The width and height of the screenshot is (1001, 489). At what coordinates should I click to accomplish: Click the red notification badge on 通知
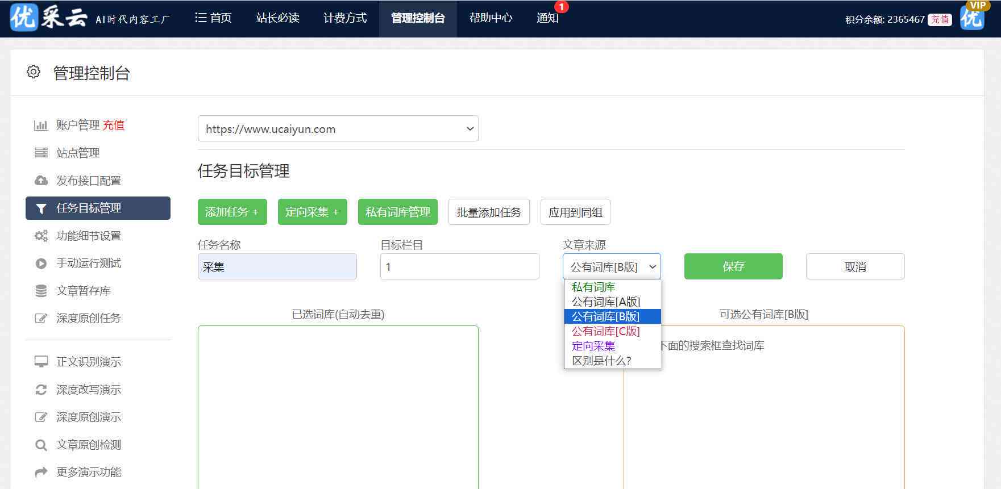pyautogui.click(x=561, y=7)
